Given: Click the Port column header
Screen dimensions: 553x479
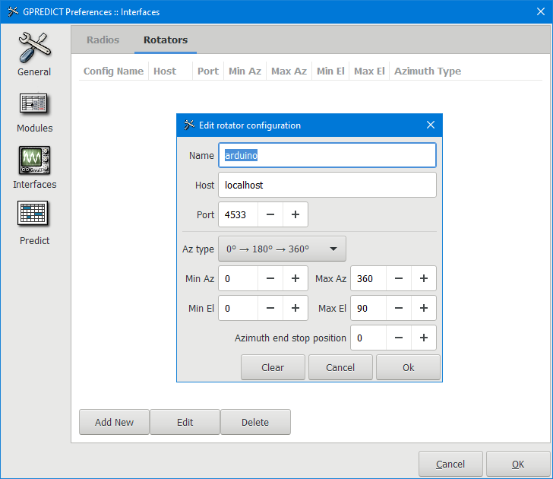Looking at the screenshot, I should coord(208,71).
